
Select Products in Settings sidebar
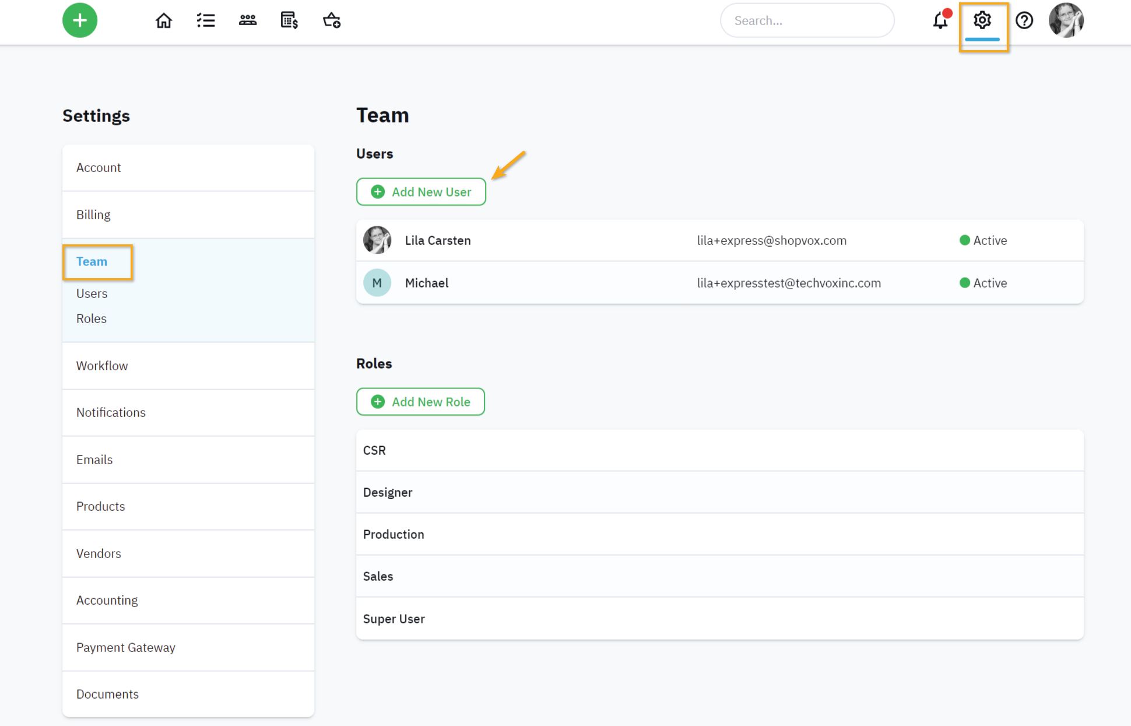188,506
